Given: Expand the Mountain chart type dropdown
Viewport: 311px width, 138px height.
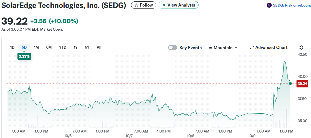Looking at the screenshot, I should click(236, 48).
